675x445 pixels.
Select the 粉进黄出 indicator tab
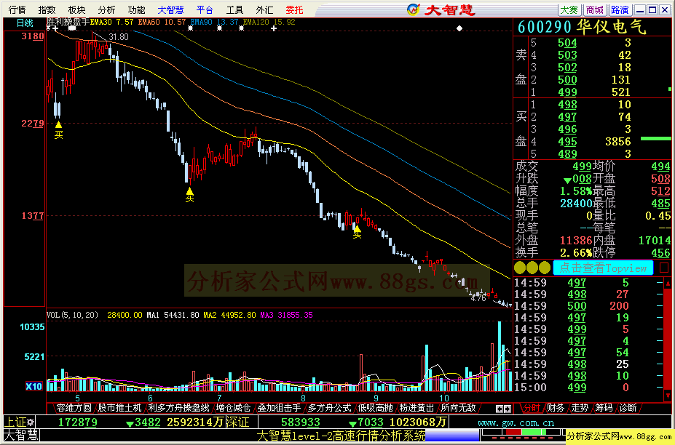417,408
